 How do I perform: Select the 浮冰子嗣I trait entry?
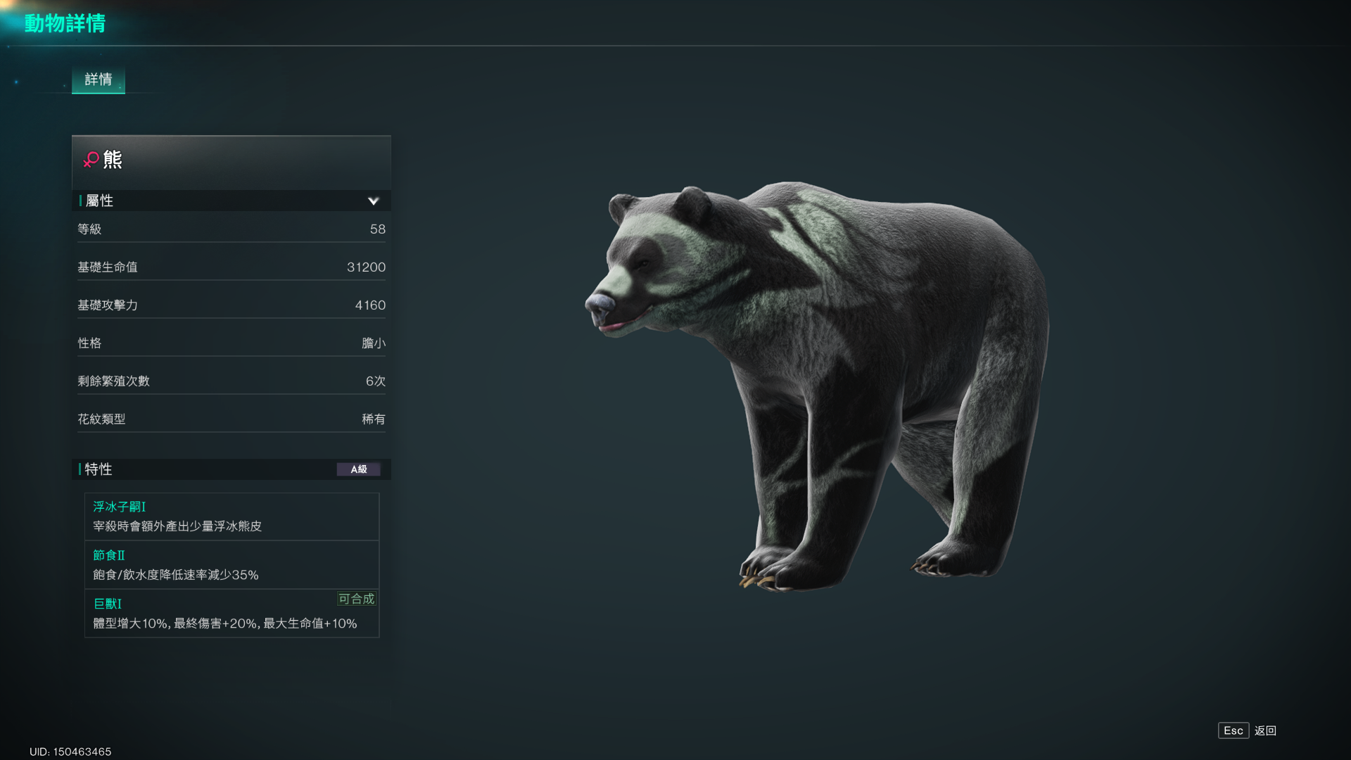[231, 517]
